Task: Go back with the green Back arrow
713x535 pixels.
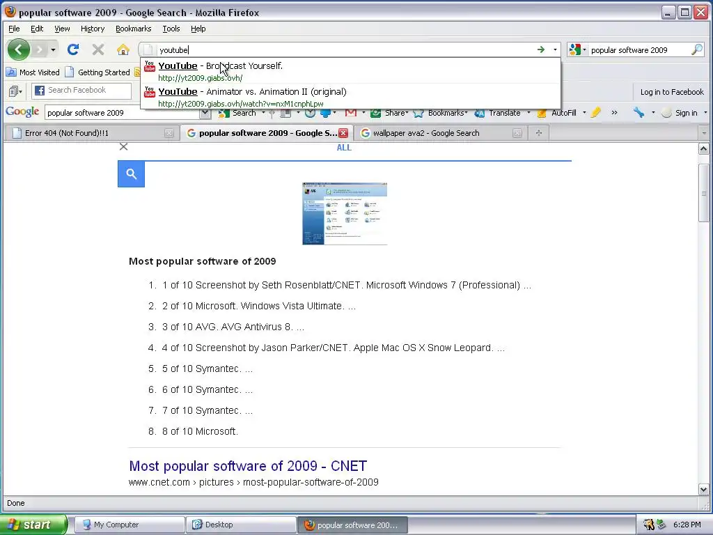Action: (19, 49)
